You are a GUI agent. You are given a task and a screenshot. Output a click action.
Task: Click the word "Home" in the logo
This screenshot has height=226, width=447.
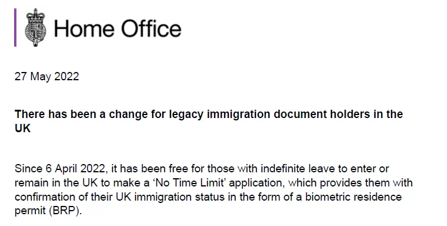(84, 28)
